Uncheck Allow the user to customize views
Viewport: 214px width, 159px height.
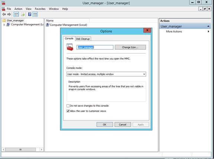coord(68,111)
